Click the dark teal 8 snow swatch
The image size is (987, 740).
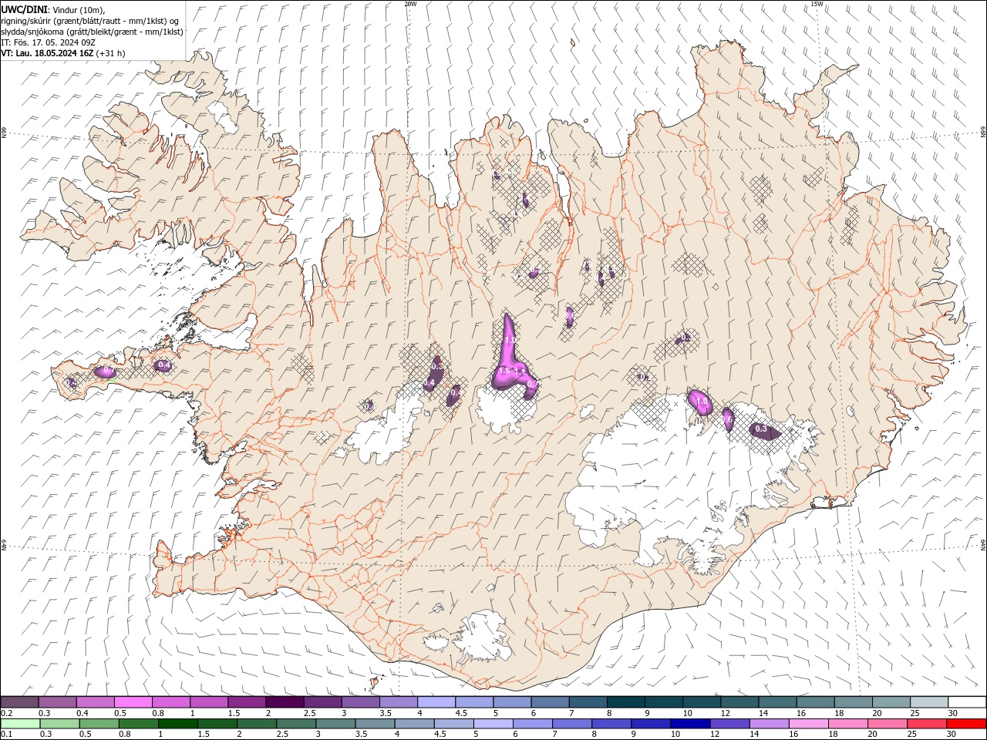pyautogui.click(x=625, y=702)
